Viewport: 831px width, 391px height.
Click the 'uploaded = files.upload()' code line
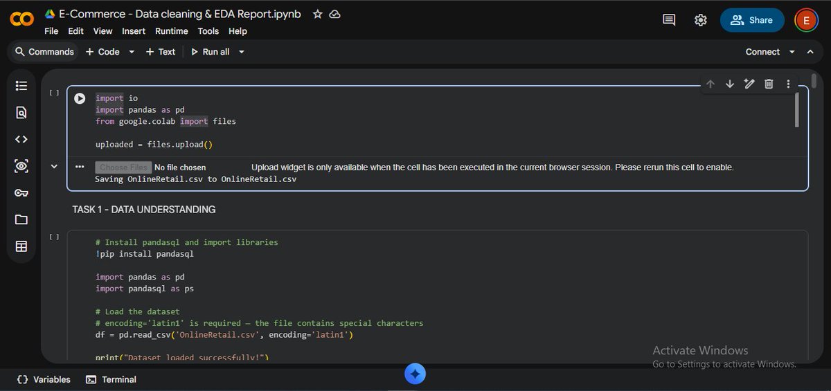click(154, 145)
